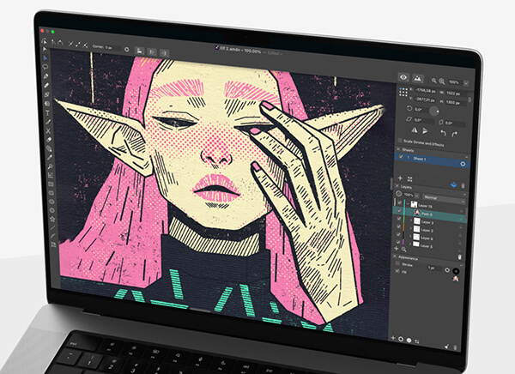
Task: Select the Star shape tool
Action: (x=52, y=219)
